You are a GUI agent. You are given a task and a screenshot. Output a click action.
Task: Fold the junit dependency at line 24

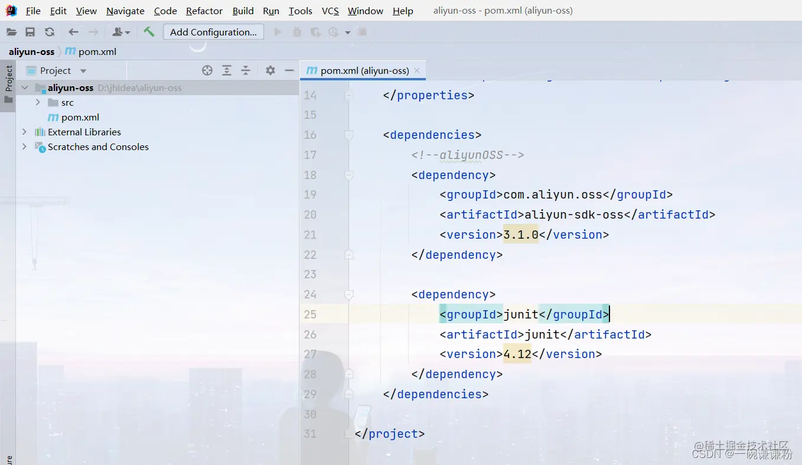point(349,295)
